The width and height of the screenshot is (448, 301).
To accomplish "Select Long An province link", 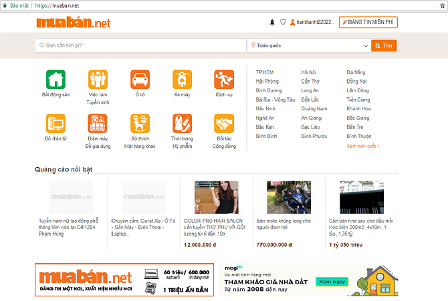I will click(x=310, y=90).
